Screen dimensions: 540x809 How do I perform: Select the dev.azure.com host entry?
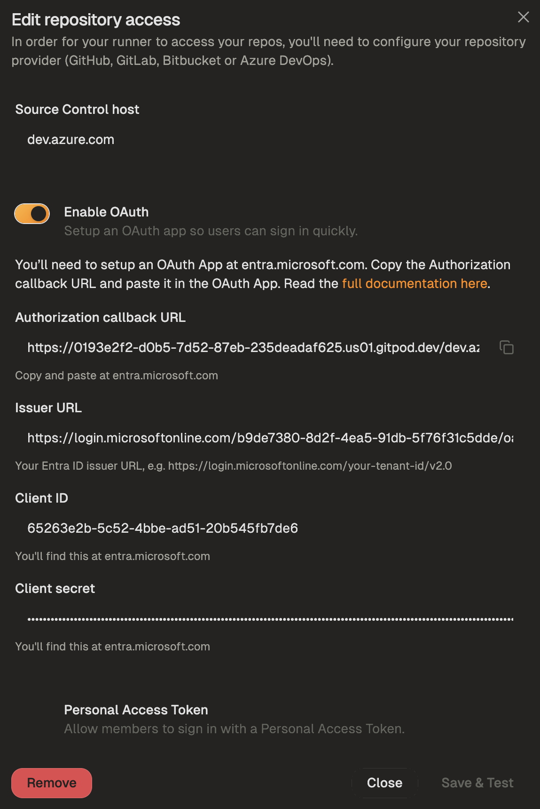click(70, 139)
